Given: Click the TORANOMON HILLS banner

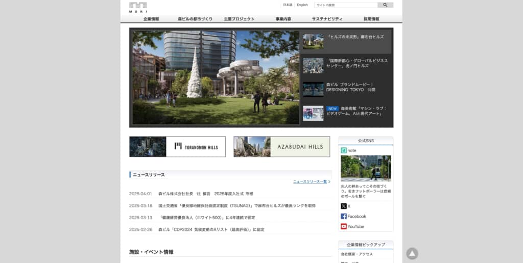Looking at the screenshot, I should coord(177,147).
